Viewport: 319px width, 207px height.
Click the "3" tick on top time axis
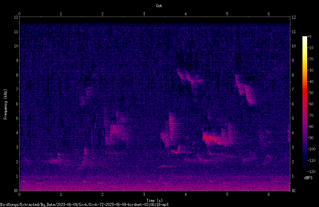tap(144, 14)
